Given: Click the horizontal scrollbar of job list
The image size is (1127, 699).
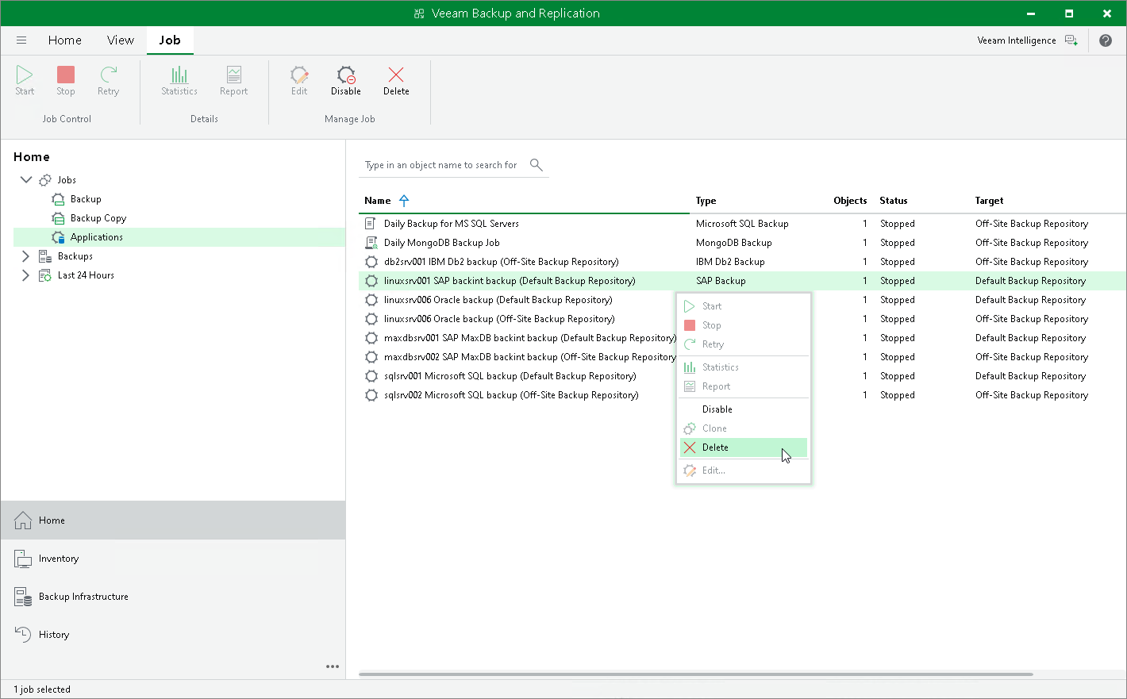Looking at the screenshot, I should click(x=695, y=674).
